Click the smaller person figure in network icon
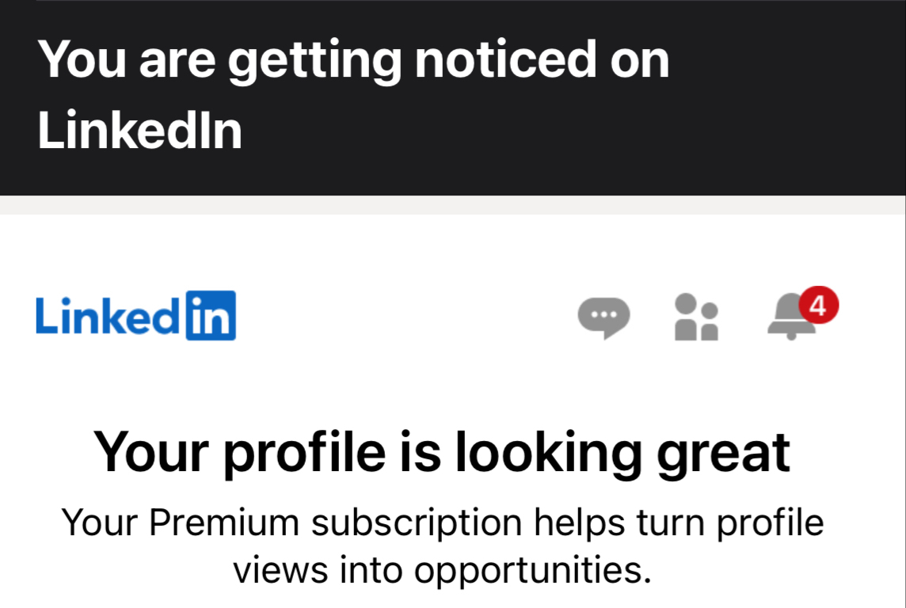 (710, 320)
